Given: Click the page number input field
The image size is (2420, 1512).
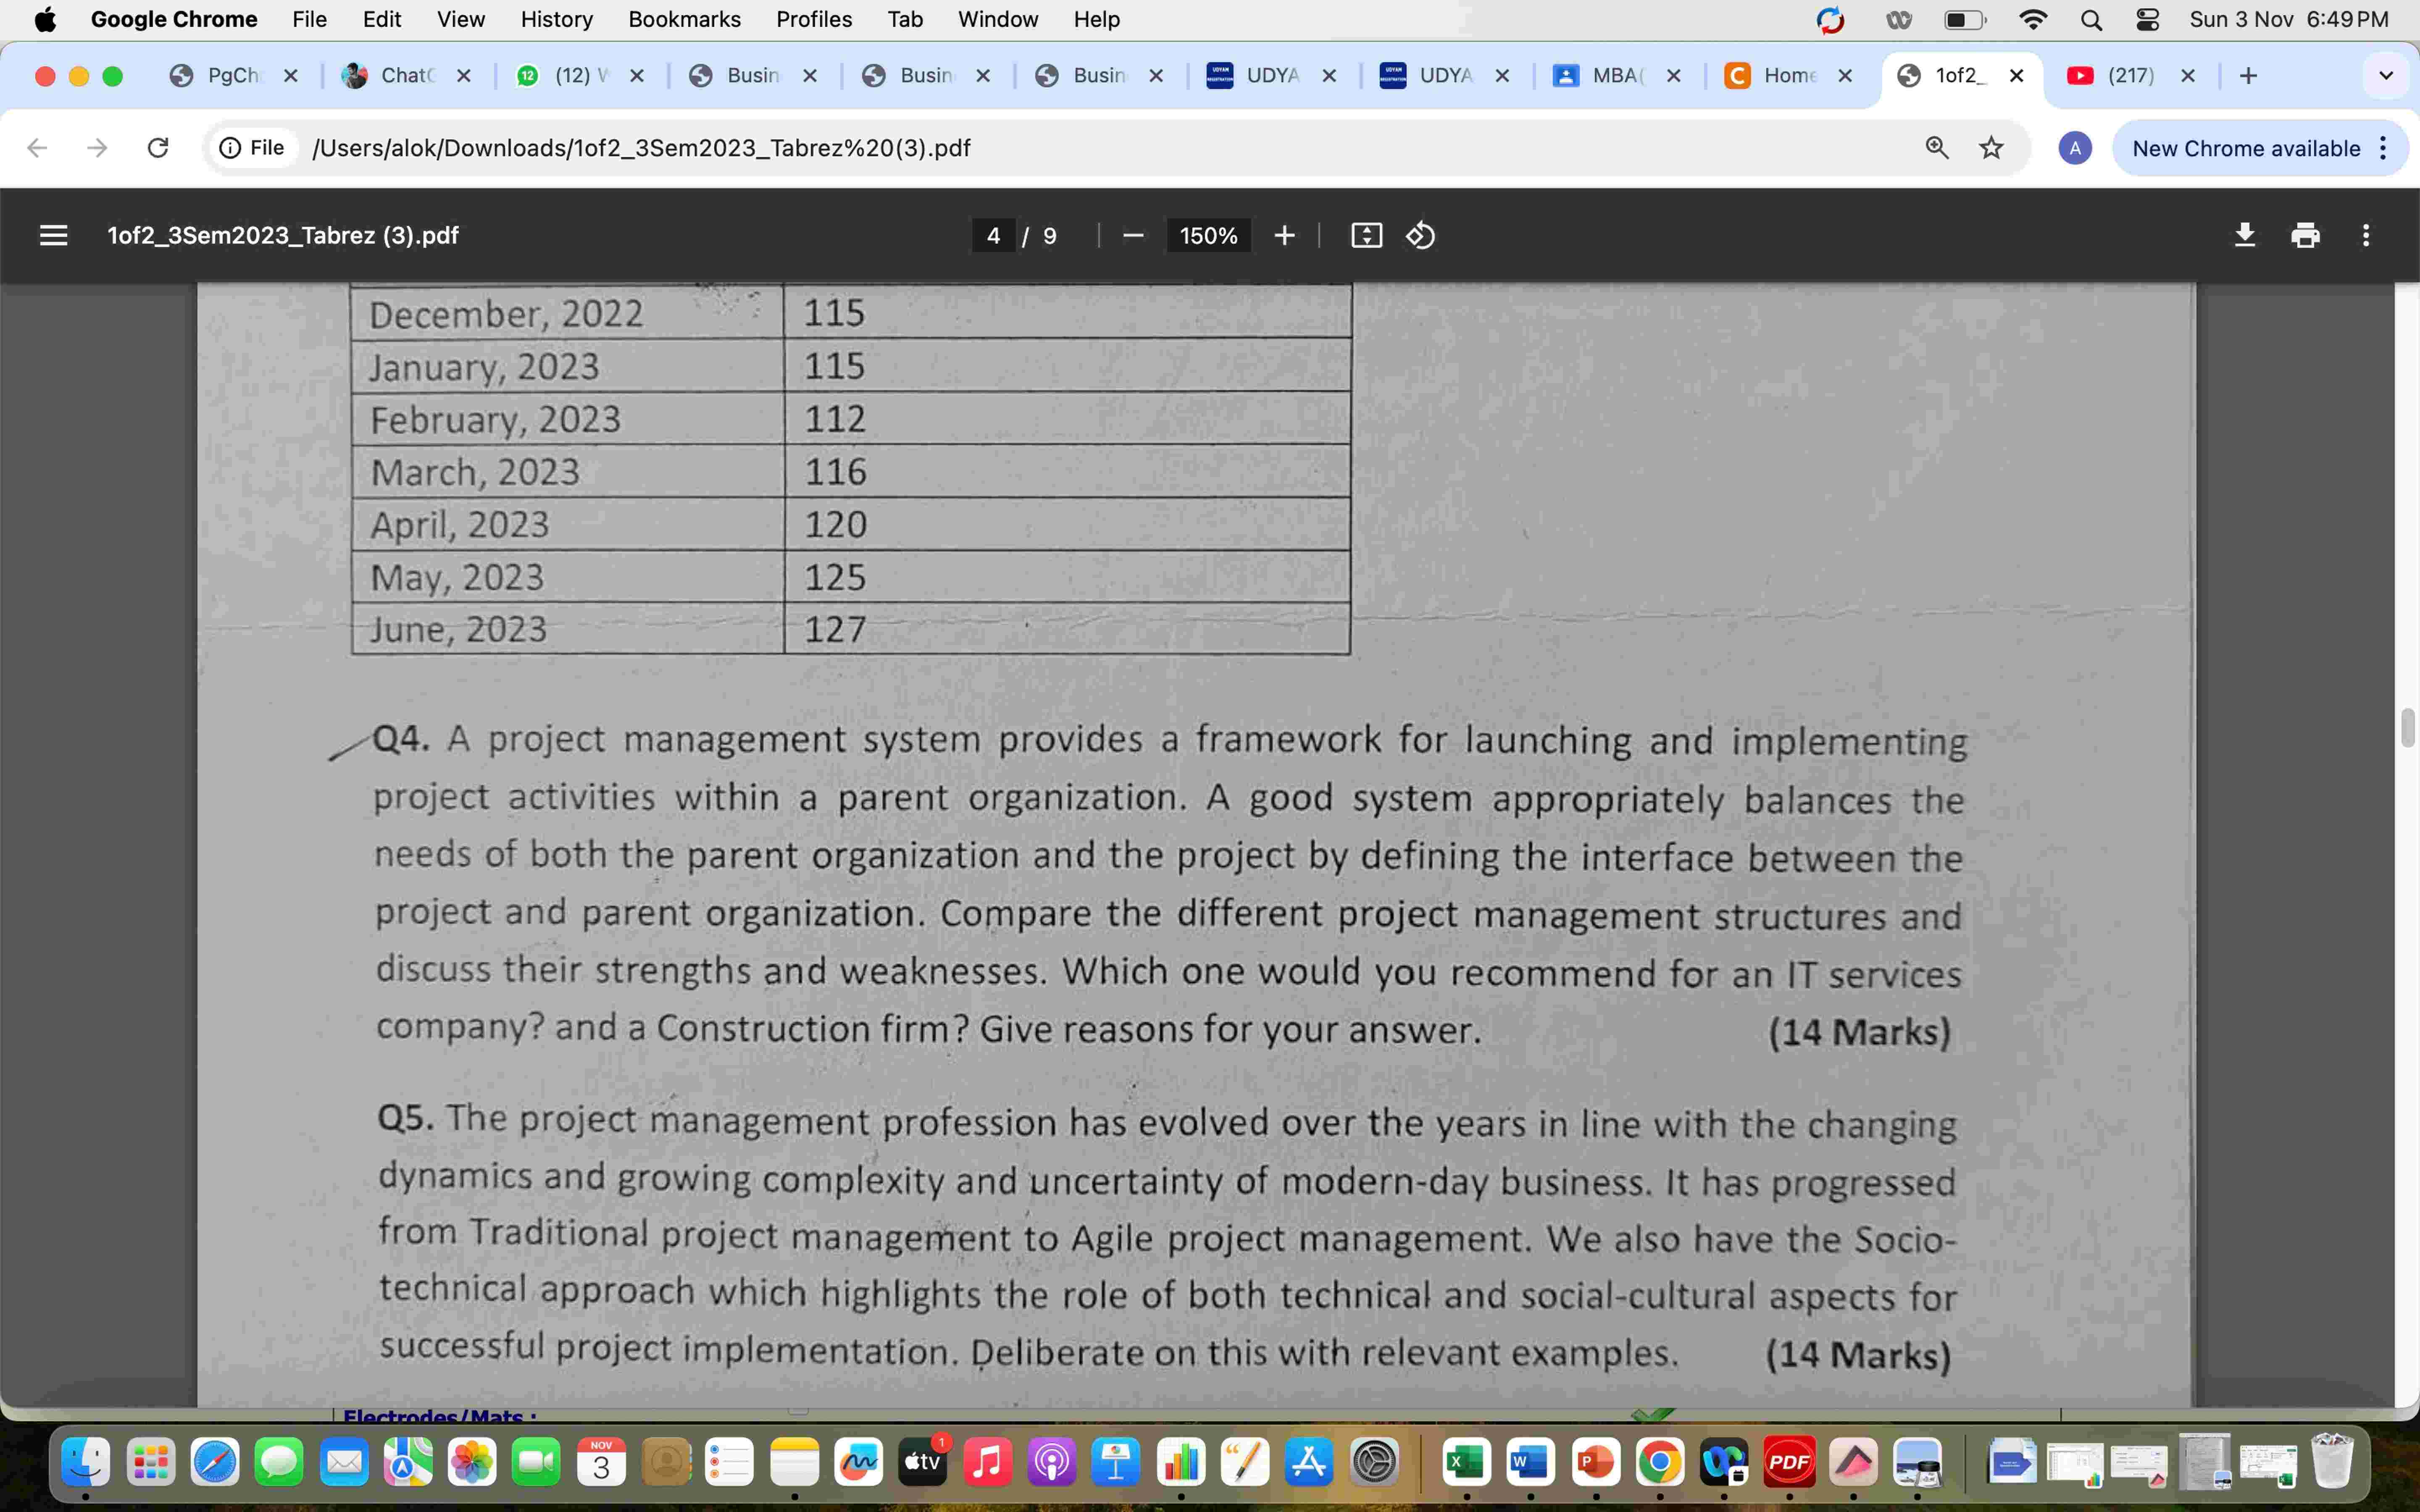Looking at the screenshot, I should coord(994,235).
